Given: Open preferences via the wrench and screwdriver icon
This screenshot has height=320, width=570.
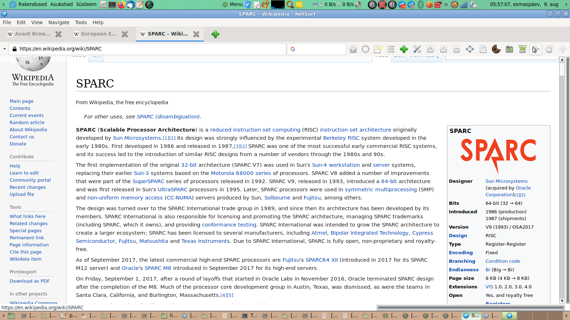Looking at the screenshot, I should (417, 49).
